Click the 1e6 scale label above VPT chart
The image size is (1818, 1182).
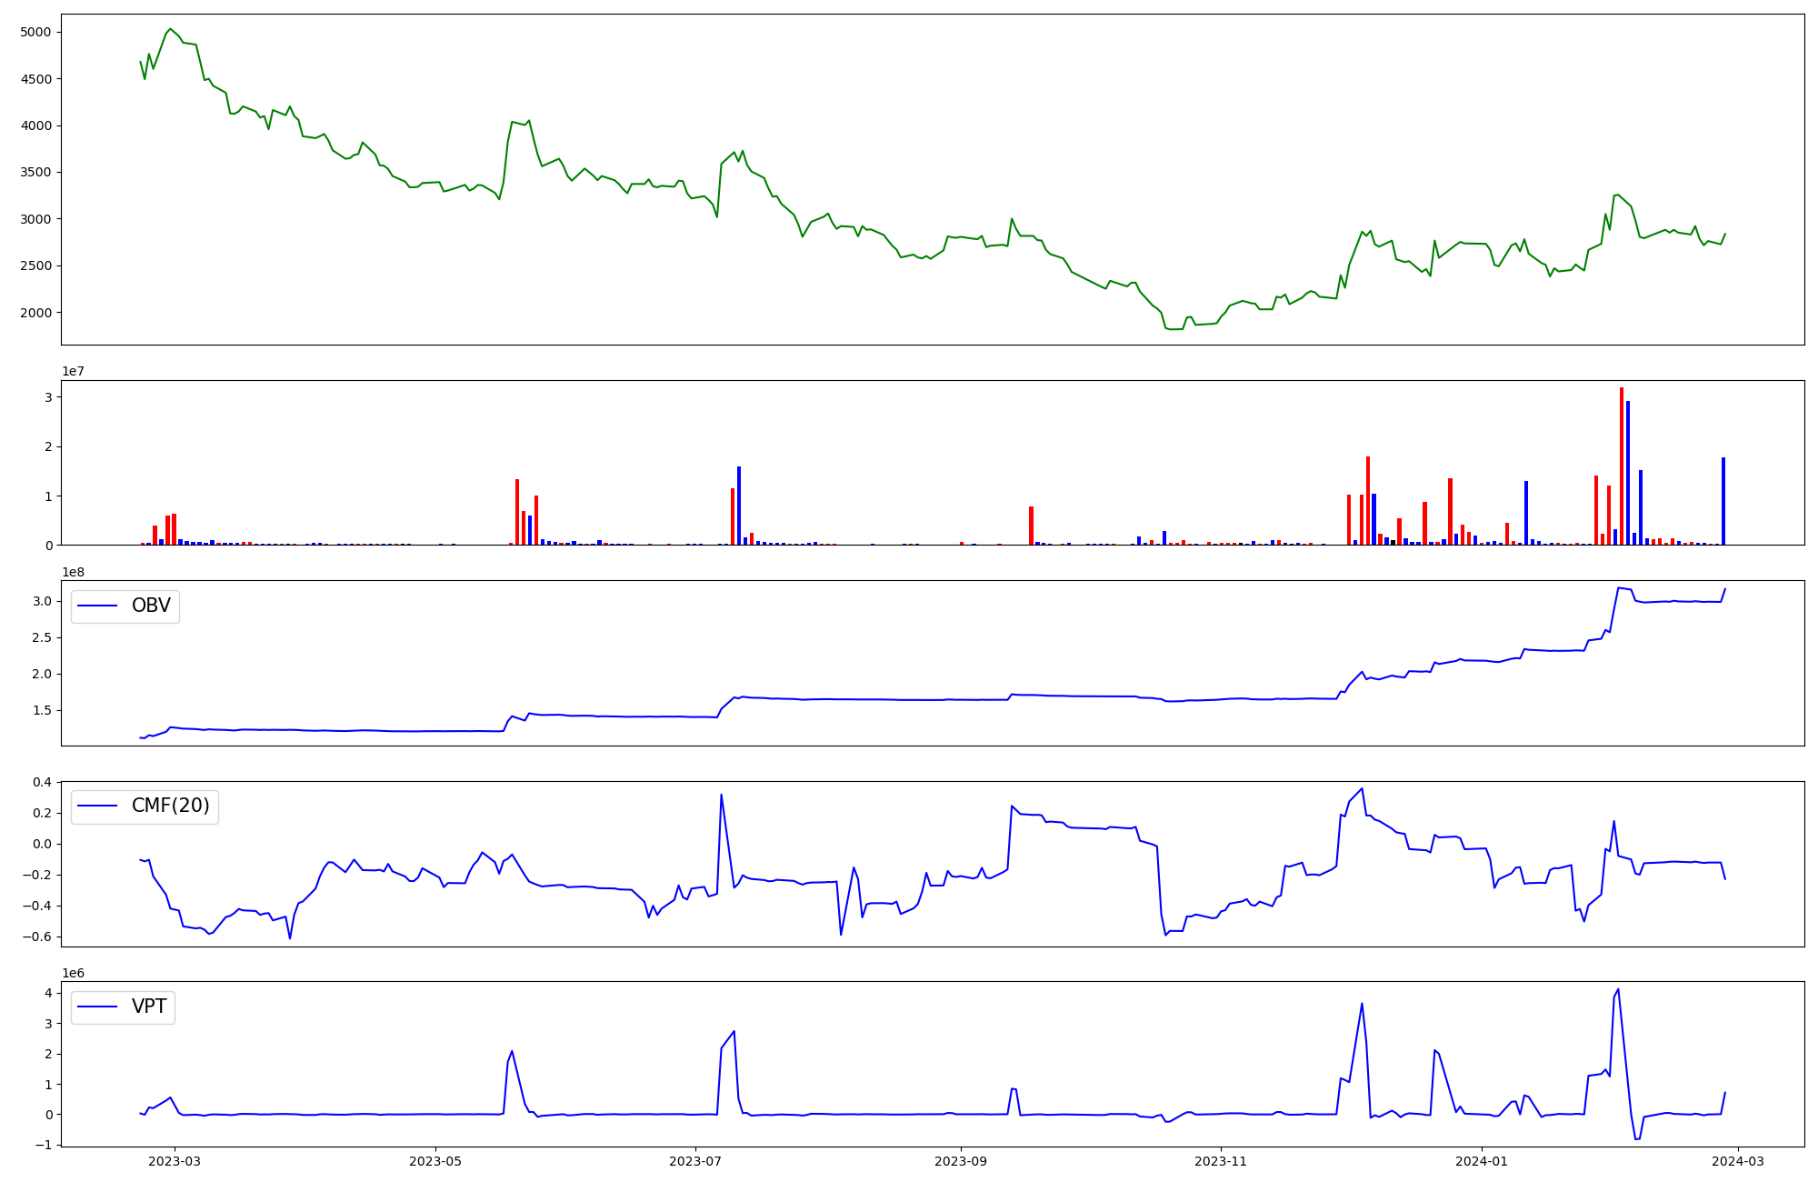coord(74,973)
